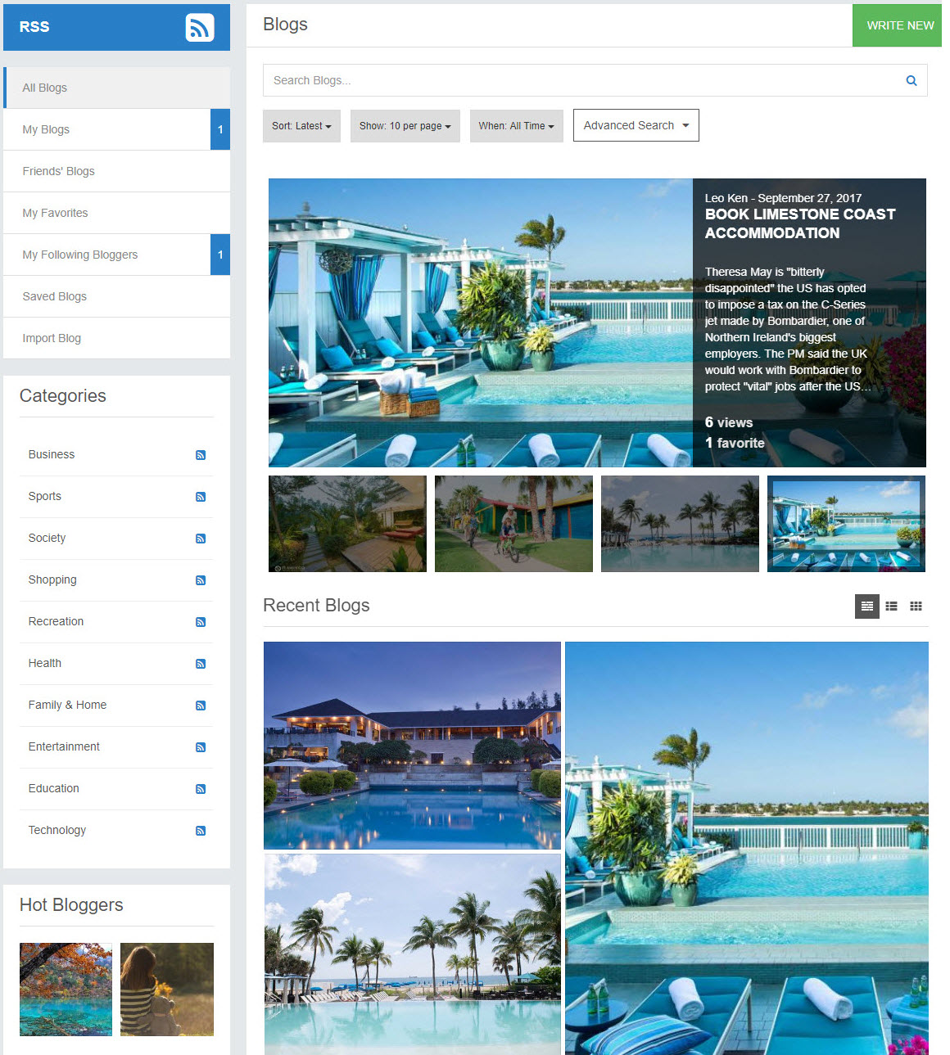Open My Following Bloggers menu item
This screenshot has height=1055, width=950.
pyautogui.click(x=116, y=255)
